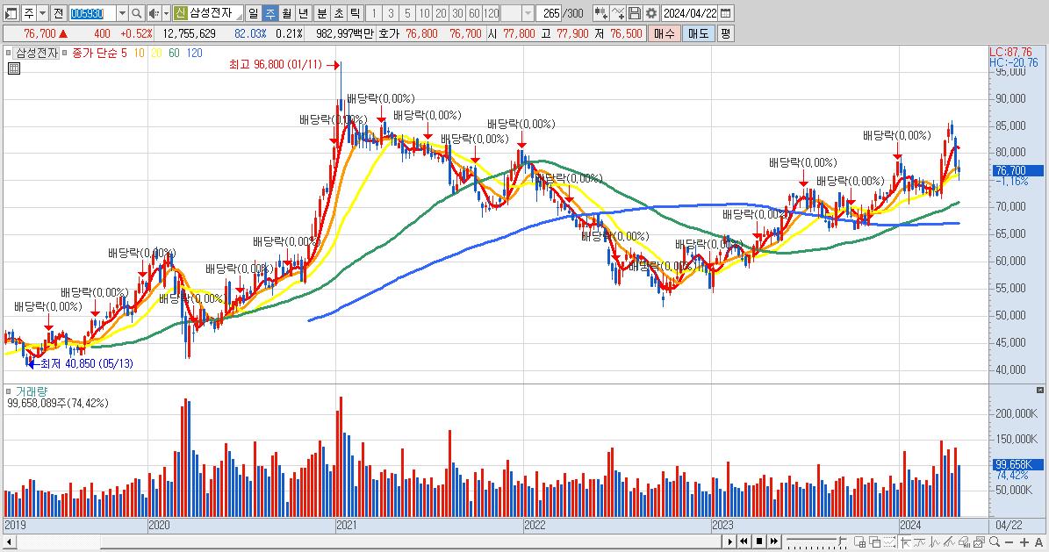The height and width of the screenshot is (552, 1049).
Task: Choose interval 1 button
Action: pos(374,12)
